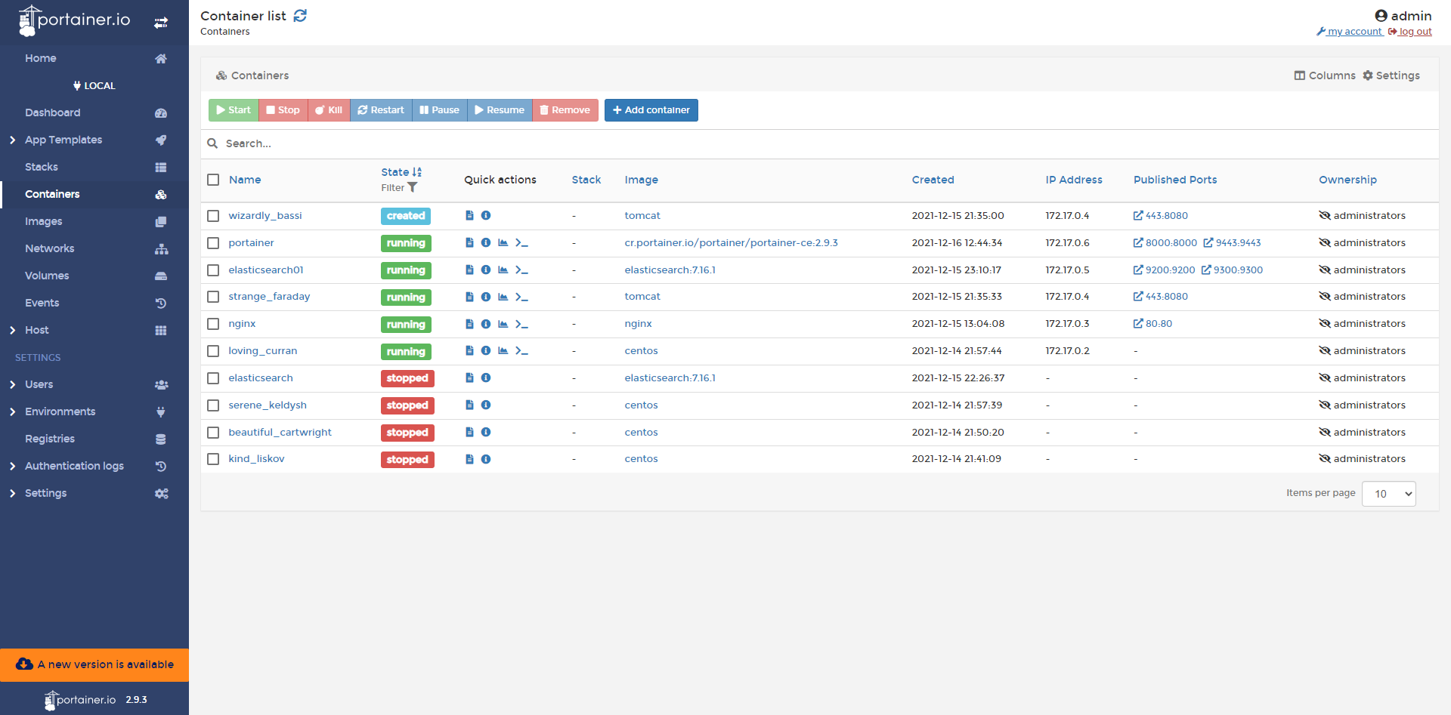1451x715 pixels.
Task: Go to Home in sidebar
Action: pyautogui.click(x=41, y=58)
